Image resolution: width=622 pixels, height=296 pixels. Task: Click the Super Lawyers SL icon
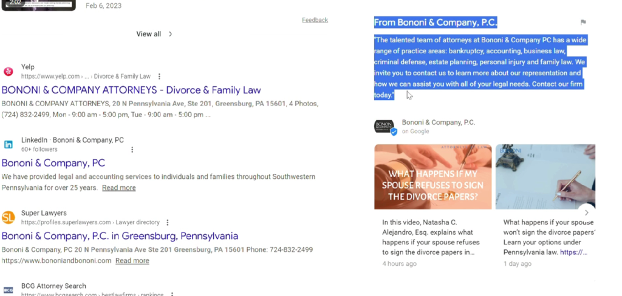click(9, 217)
